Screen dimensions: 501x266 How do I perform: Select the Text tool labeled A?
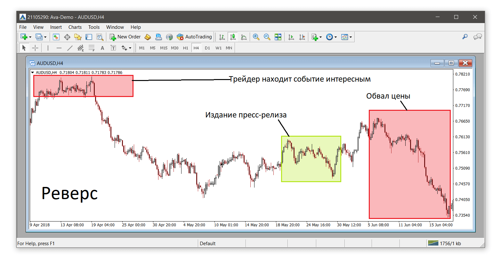102,48
